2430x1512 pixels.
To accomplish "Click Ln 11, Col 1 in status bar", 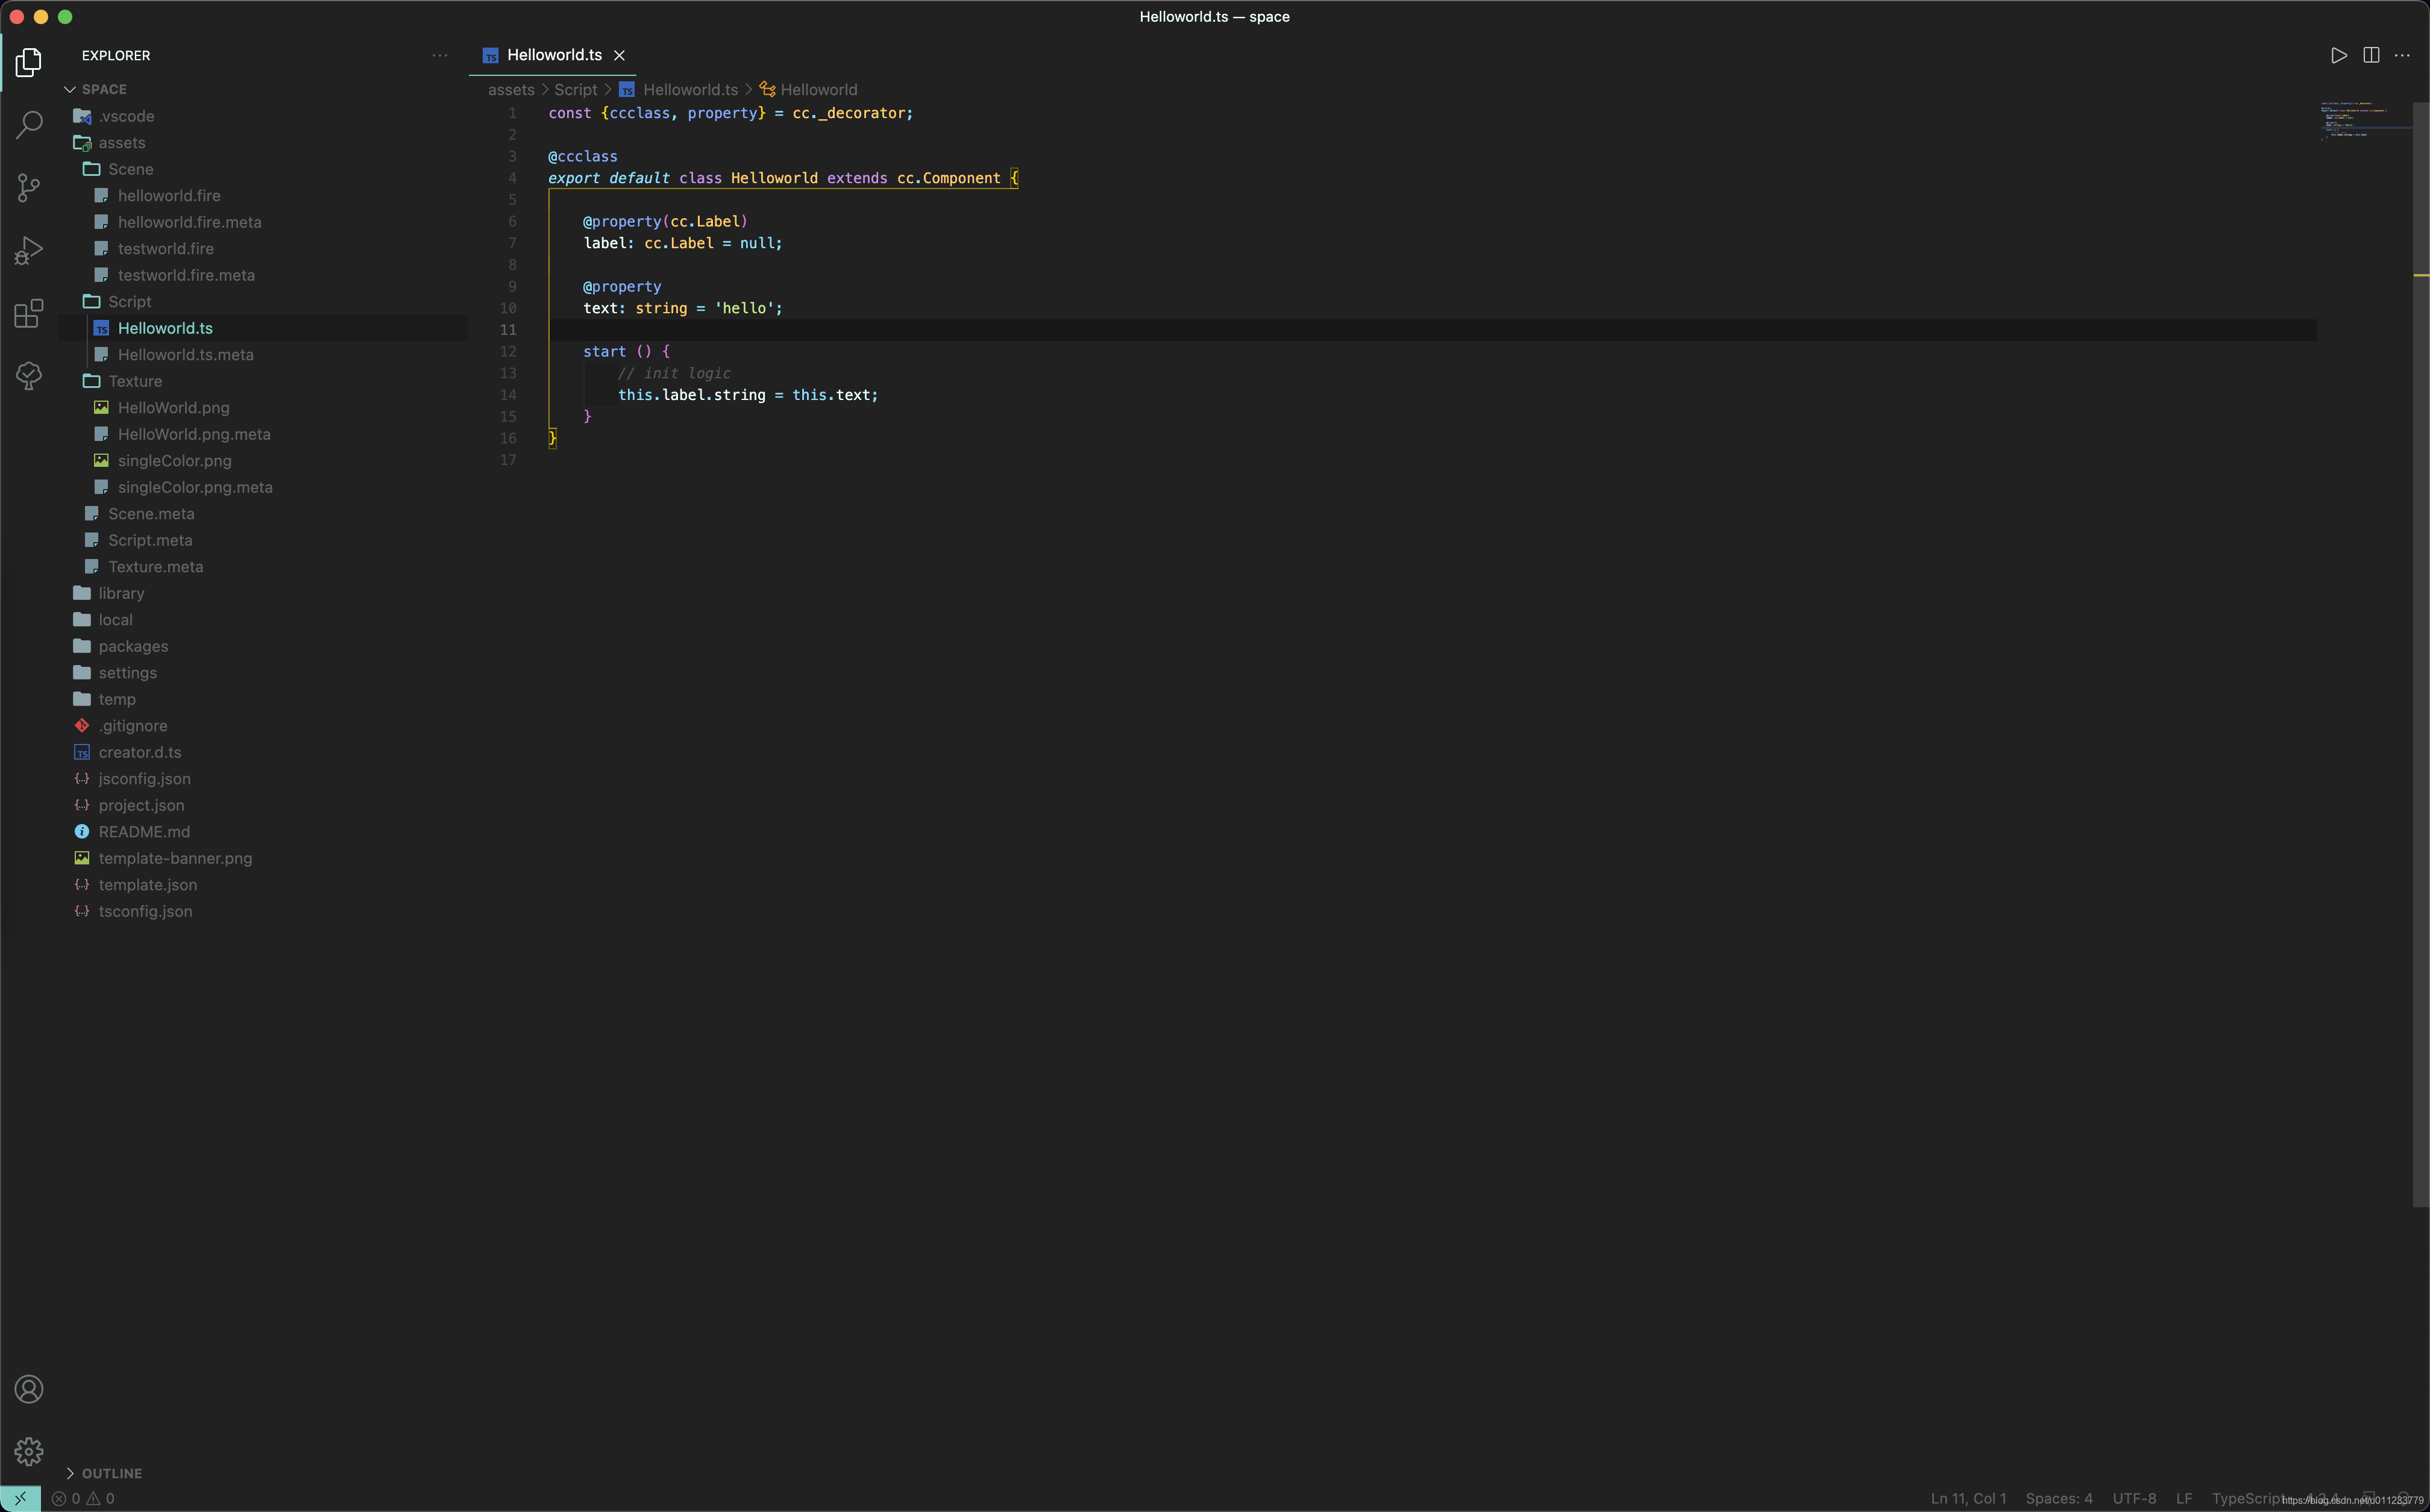I will click(x=1968, y=1498).
